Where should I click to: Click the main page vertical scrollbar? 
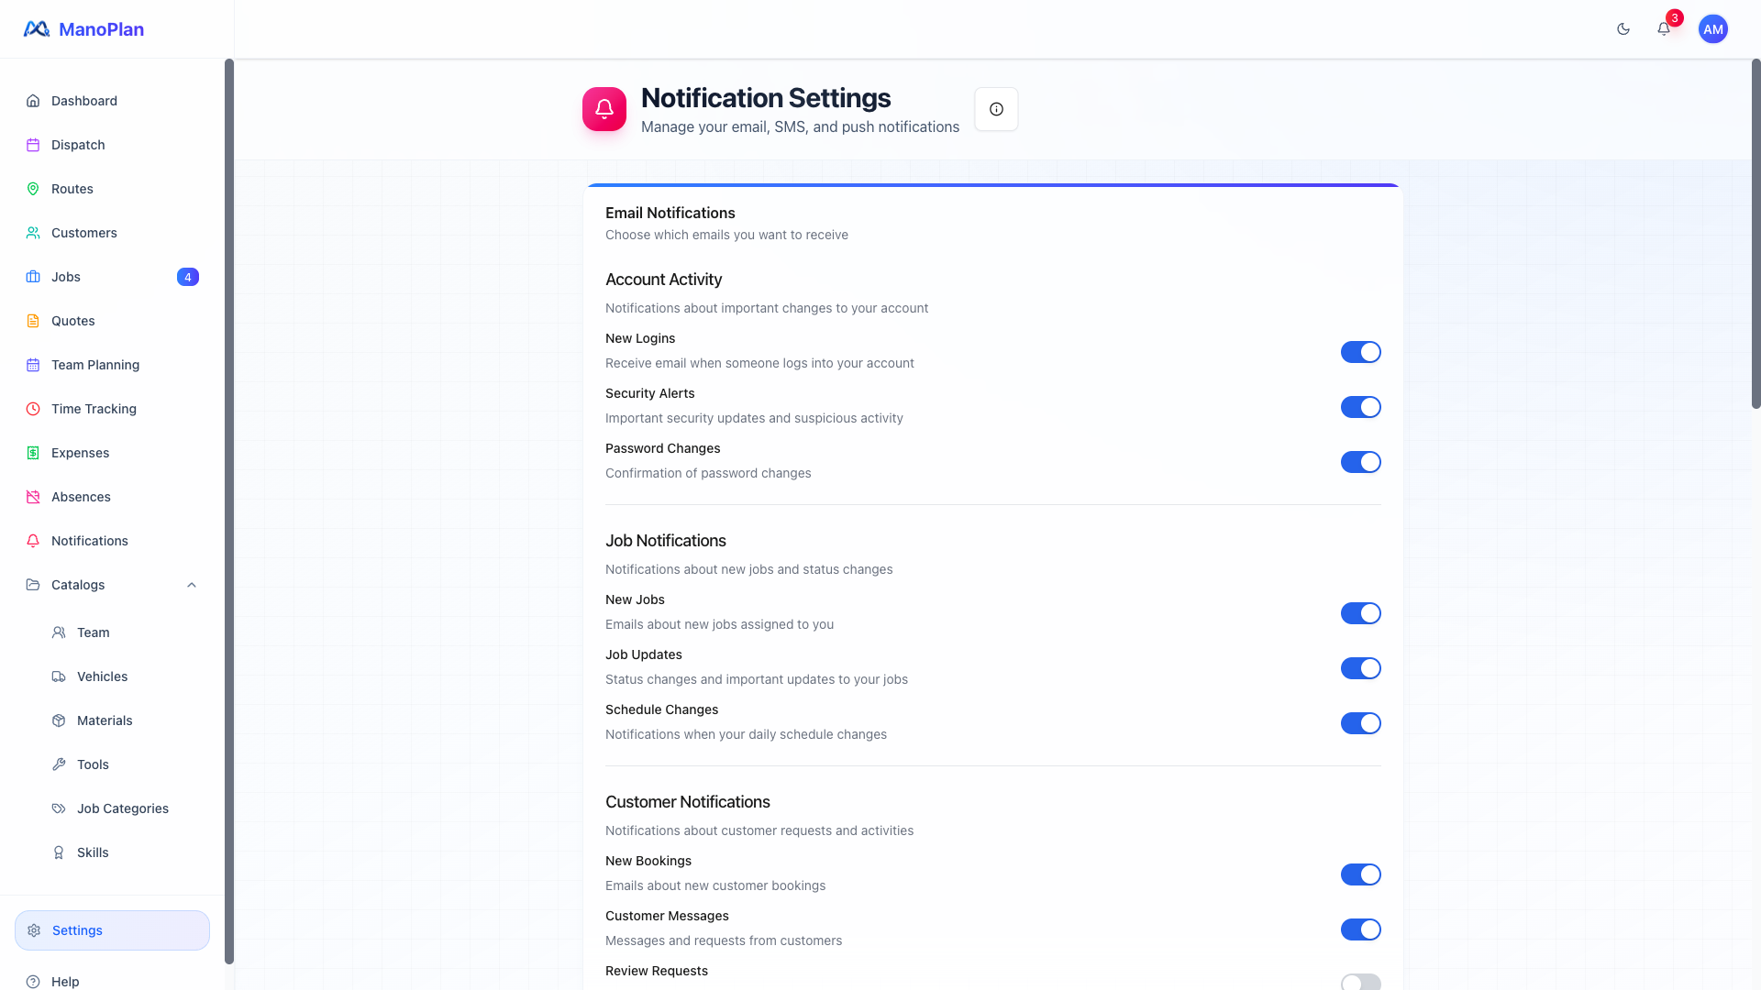(x=1755, y=234)
